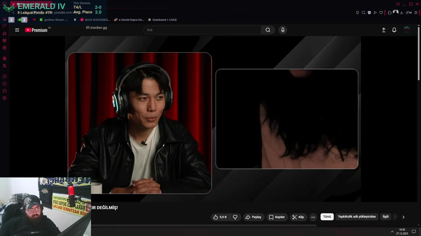Go to YouTube Premium home logo

pyautogui.click(x=37, y=30)
